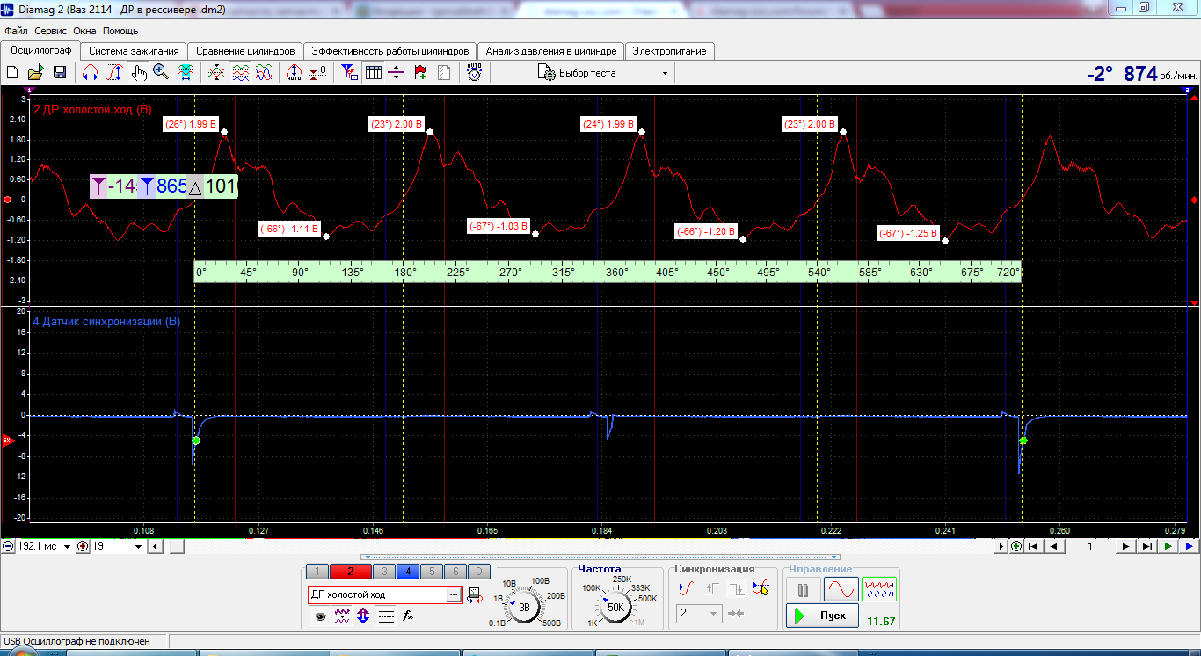Click the blue-purple vertical arrows invert icon
This screenshot has width=1201, height=656.
363,616
